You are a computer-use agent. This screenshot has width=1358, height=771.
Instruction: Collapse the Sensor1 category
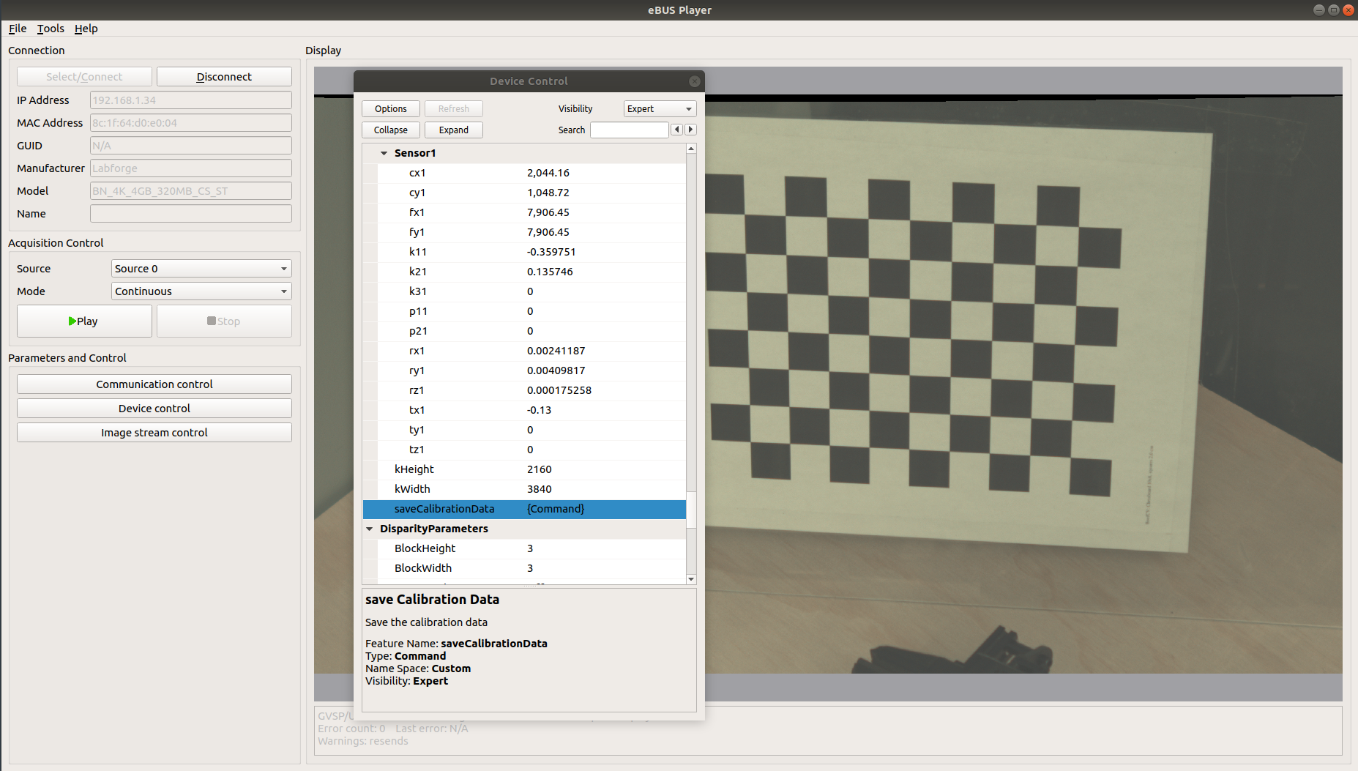(x=384, y=153)
